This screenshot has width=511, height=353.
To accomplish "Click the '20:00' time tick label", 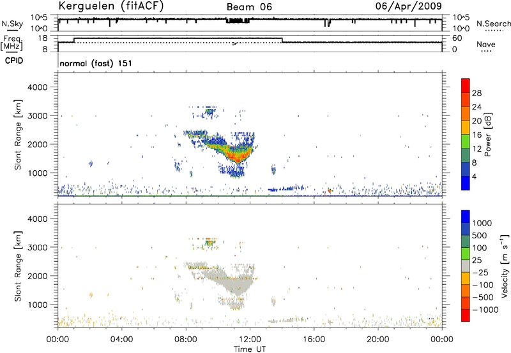I will point(378,340).
